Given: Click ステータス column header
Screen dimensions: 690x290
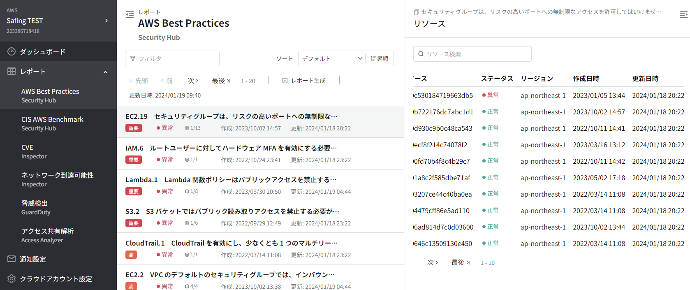Looking at the screenshot, I should [x=497, y=79].
